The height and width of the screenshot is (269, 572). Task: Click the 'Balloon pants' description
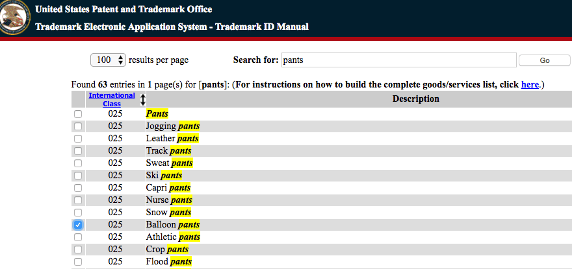[173, 224]
